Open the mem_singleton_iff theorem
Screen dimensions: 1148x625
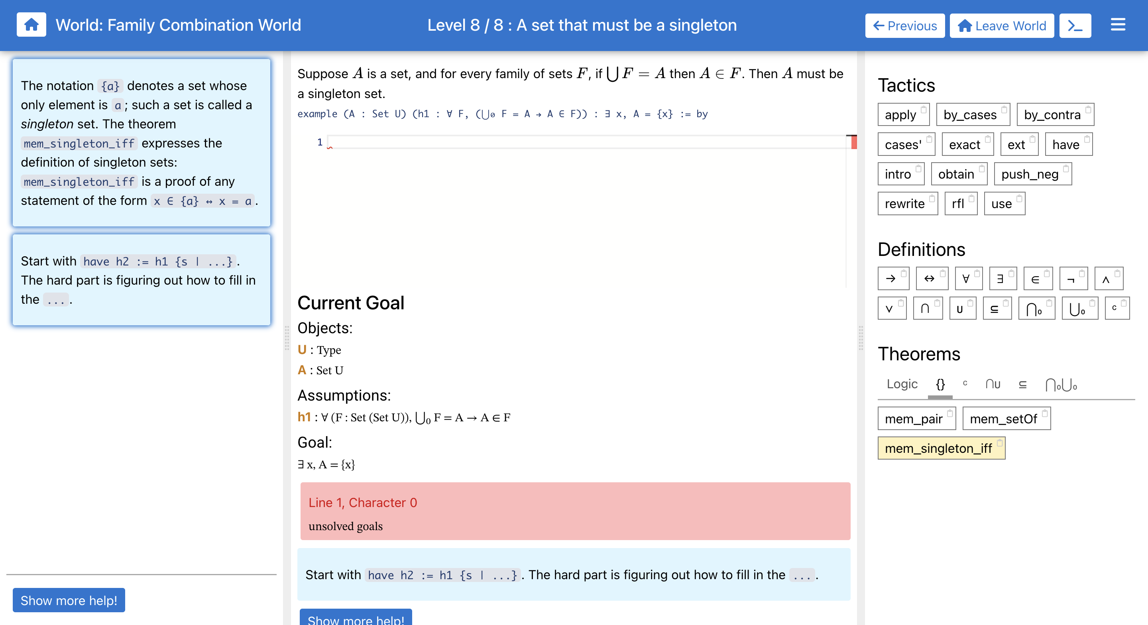tap(941, 448)
